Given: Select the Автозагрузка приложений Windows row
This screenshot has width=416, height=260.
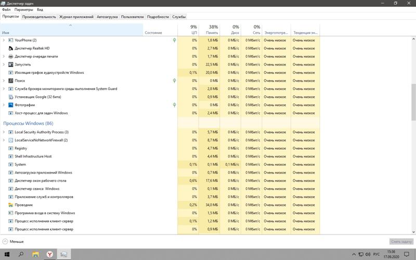Looking at the screenshot, I should pos(160,173).
